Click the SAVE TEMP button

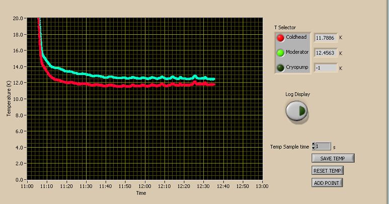pos(333,158)
